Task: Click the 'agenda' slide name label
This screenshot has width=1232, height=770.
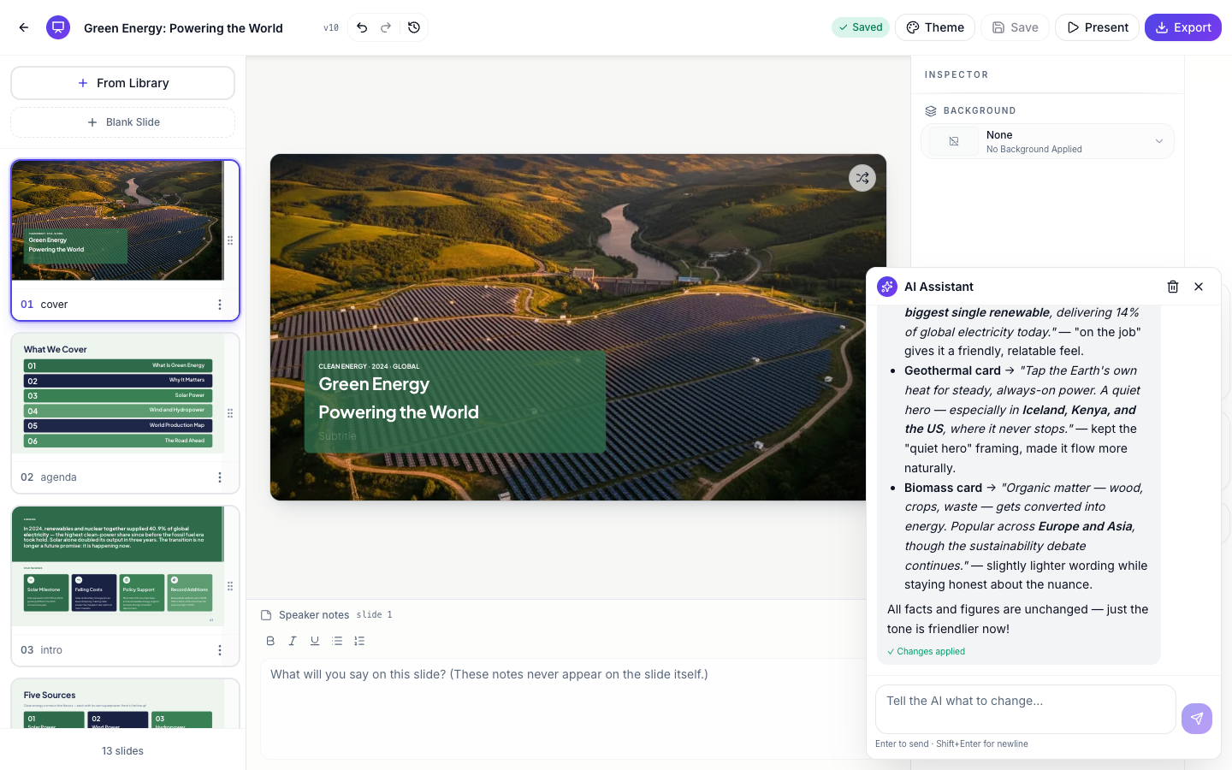Action: tap(59, 477)
